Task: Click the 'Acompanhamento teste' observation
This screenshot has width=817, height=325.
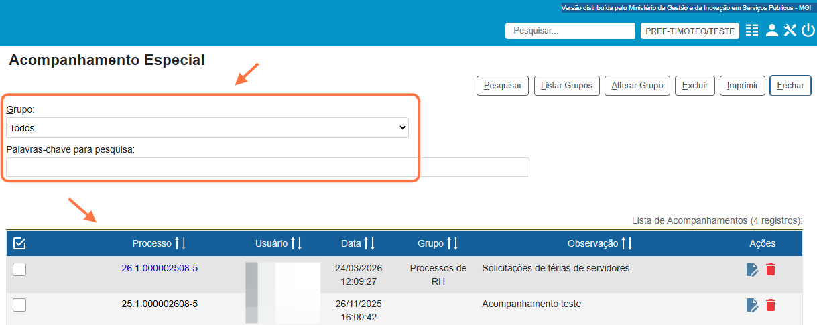Action: pyautogui.click(x=531, y=304)
